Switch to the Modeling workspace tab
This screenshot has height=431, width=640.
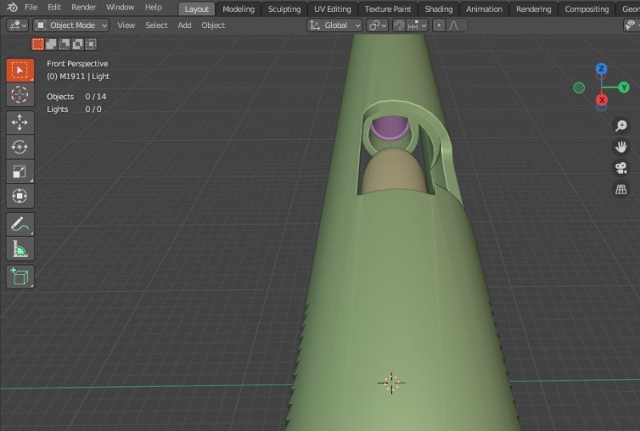(238, 9)
